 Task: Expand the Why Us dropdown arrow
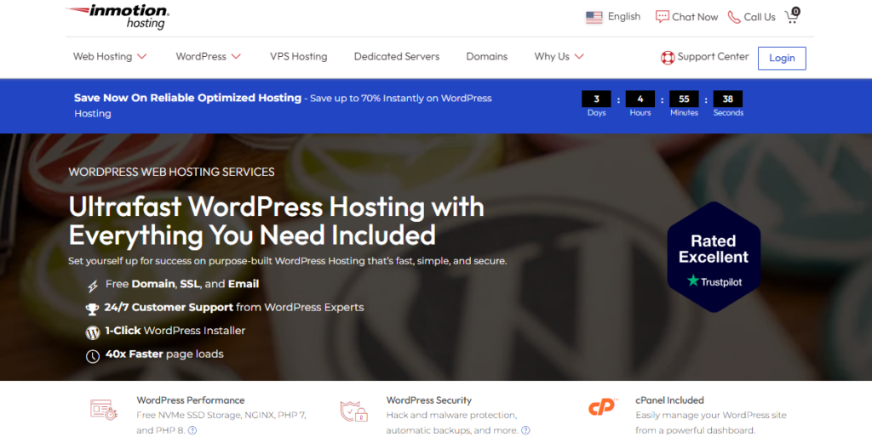(579, 57)
